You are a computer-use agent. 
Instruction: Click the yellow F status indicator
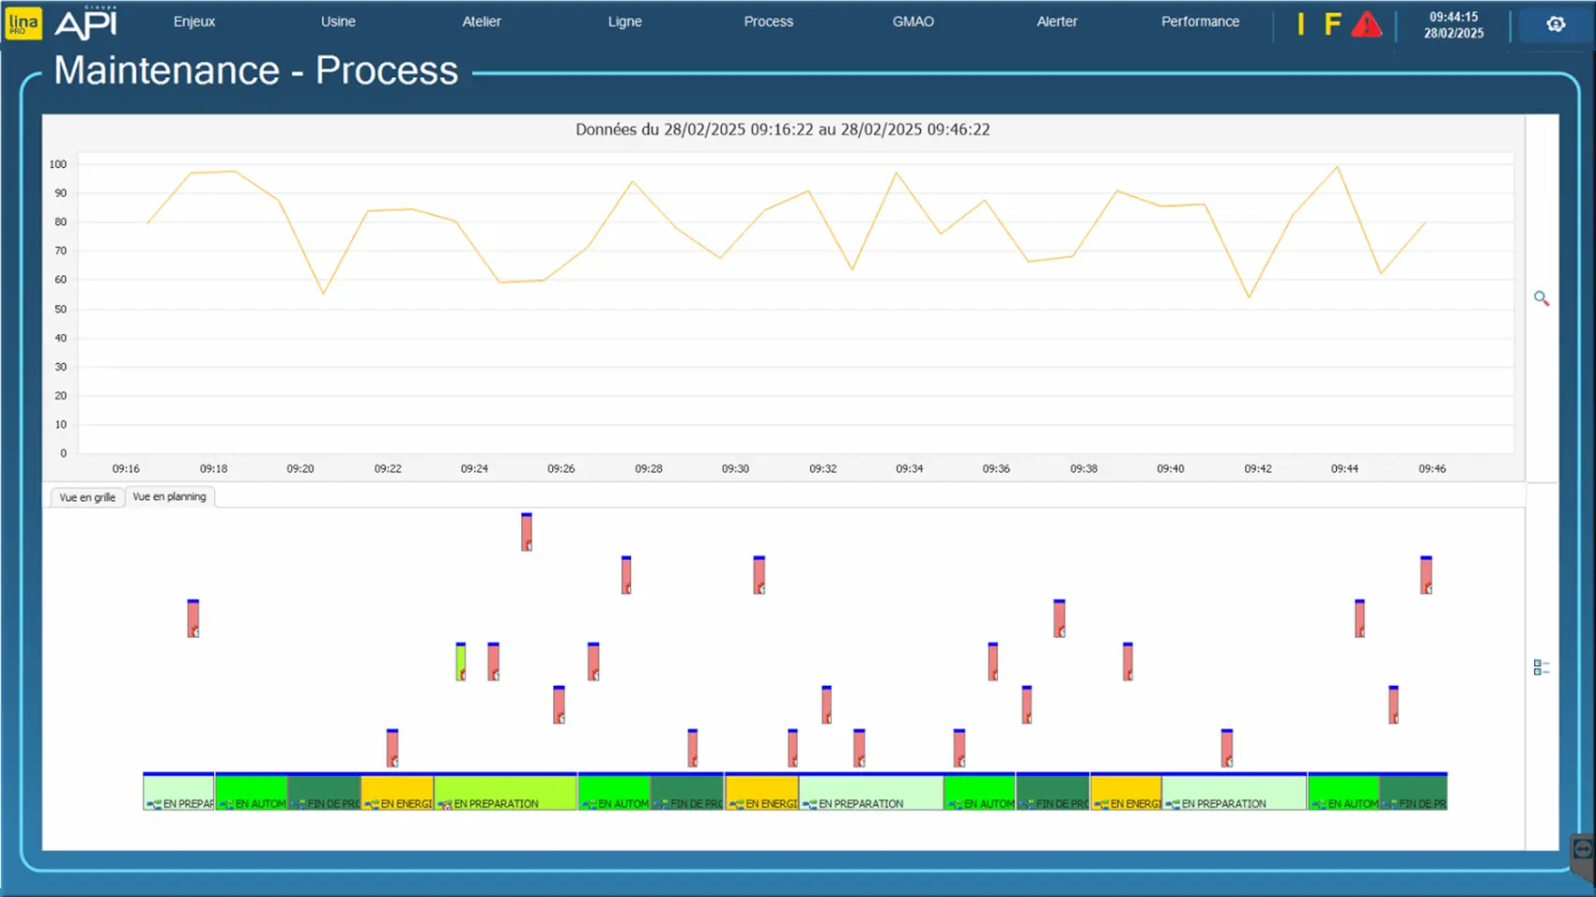(1332, 24)
